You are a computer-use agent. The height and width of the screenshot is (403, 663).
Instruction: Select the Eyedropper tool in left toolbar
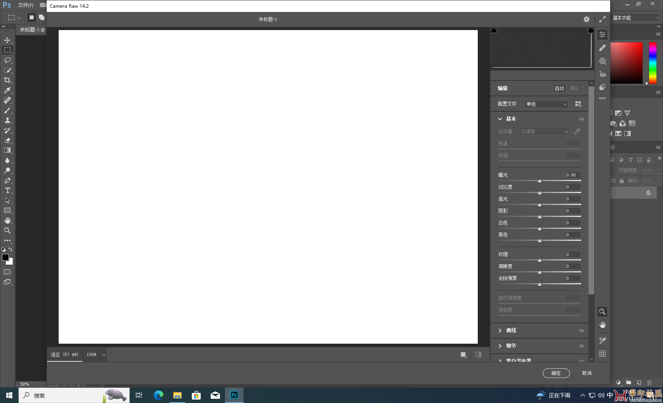coord(7,90)
